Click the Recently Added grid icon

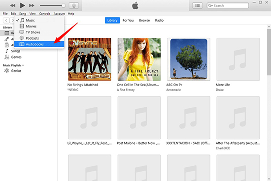pos(7,33)
